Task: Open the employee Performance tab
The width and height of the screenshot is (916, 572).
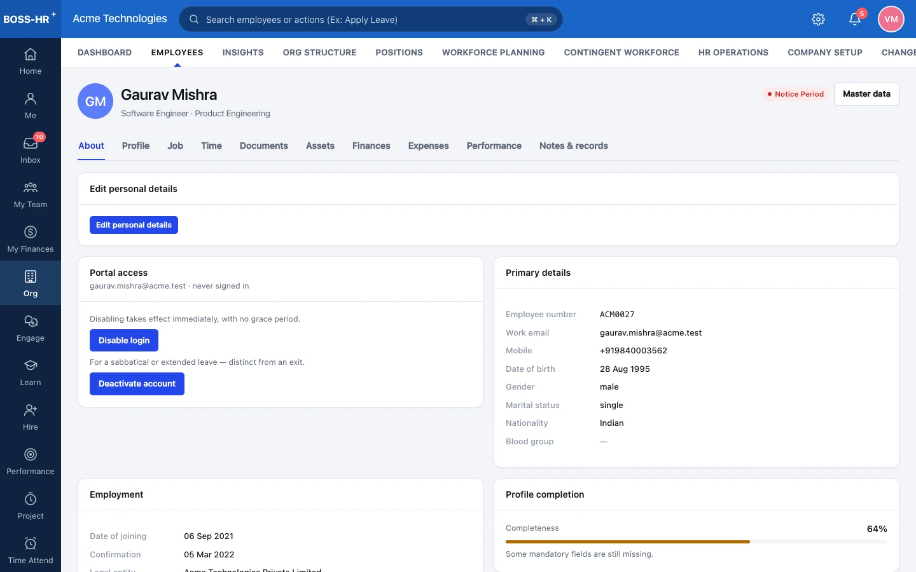Action: pos(494,146)
